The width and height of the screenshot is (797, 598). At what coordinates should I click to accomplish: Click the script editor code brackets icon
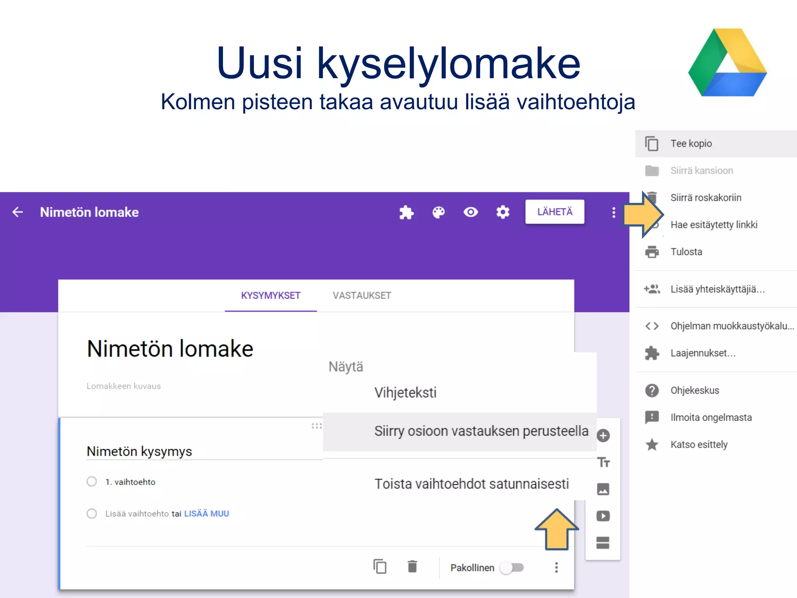tap(652, 326)
